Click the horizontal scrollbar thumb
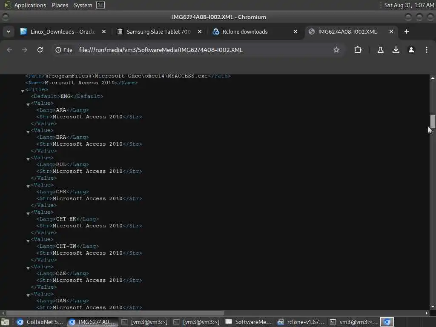 point(115,313)
